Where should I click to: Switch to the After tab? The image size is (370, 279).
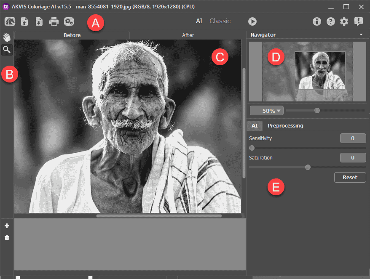tap(188, 35)
